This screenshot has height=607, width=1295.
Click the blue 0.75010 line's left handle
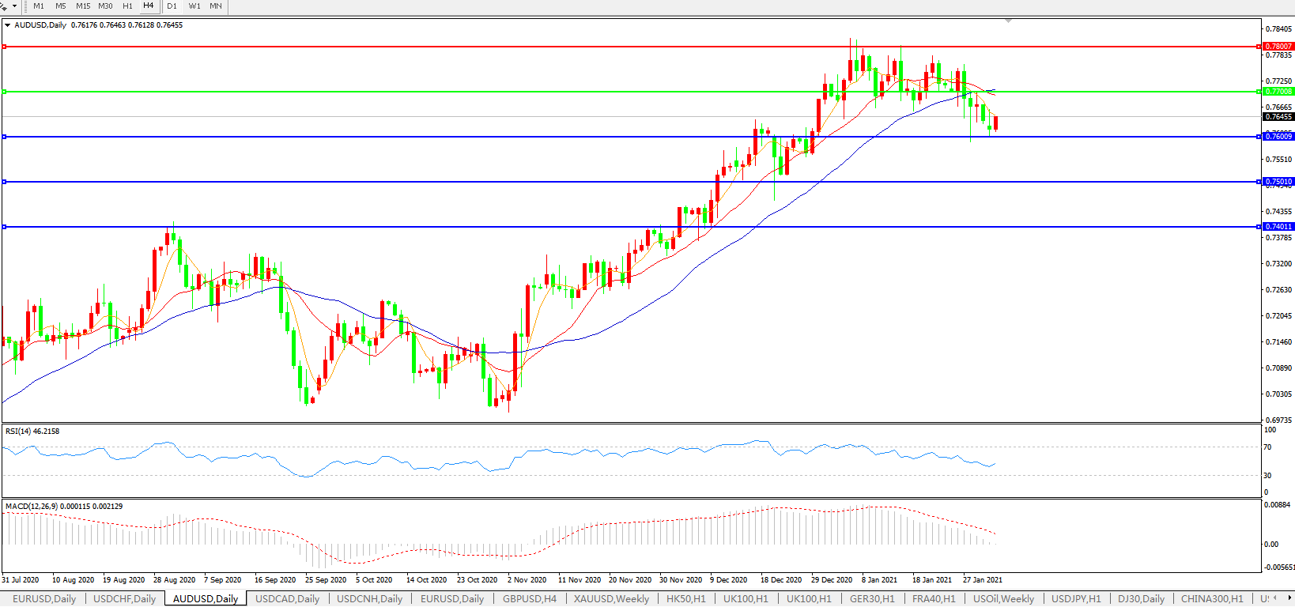click(4, 182)
